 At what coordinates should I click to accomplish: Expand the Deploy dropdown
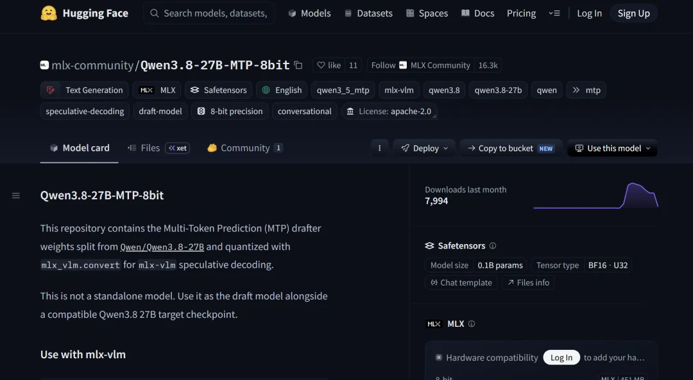click(424, 148)
